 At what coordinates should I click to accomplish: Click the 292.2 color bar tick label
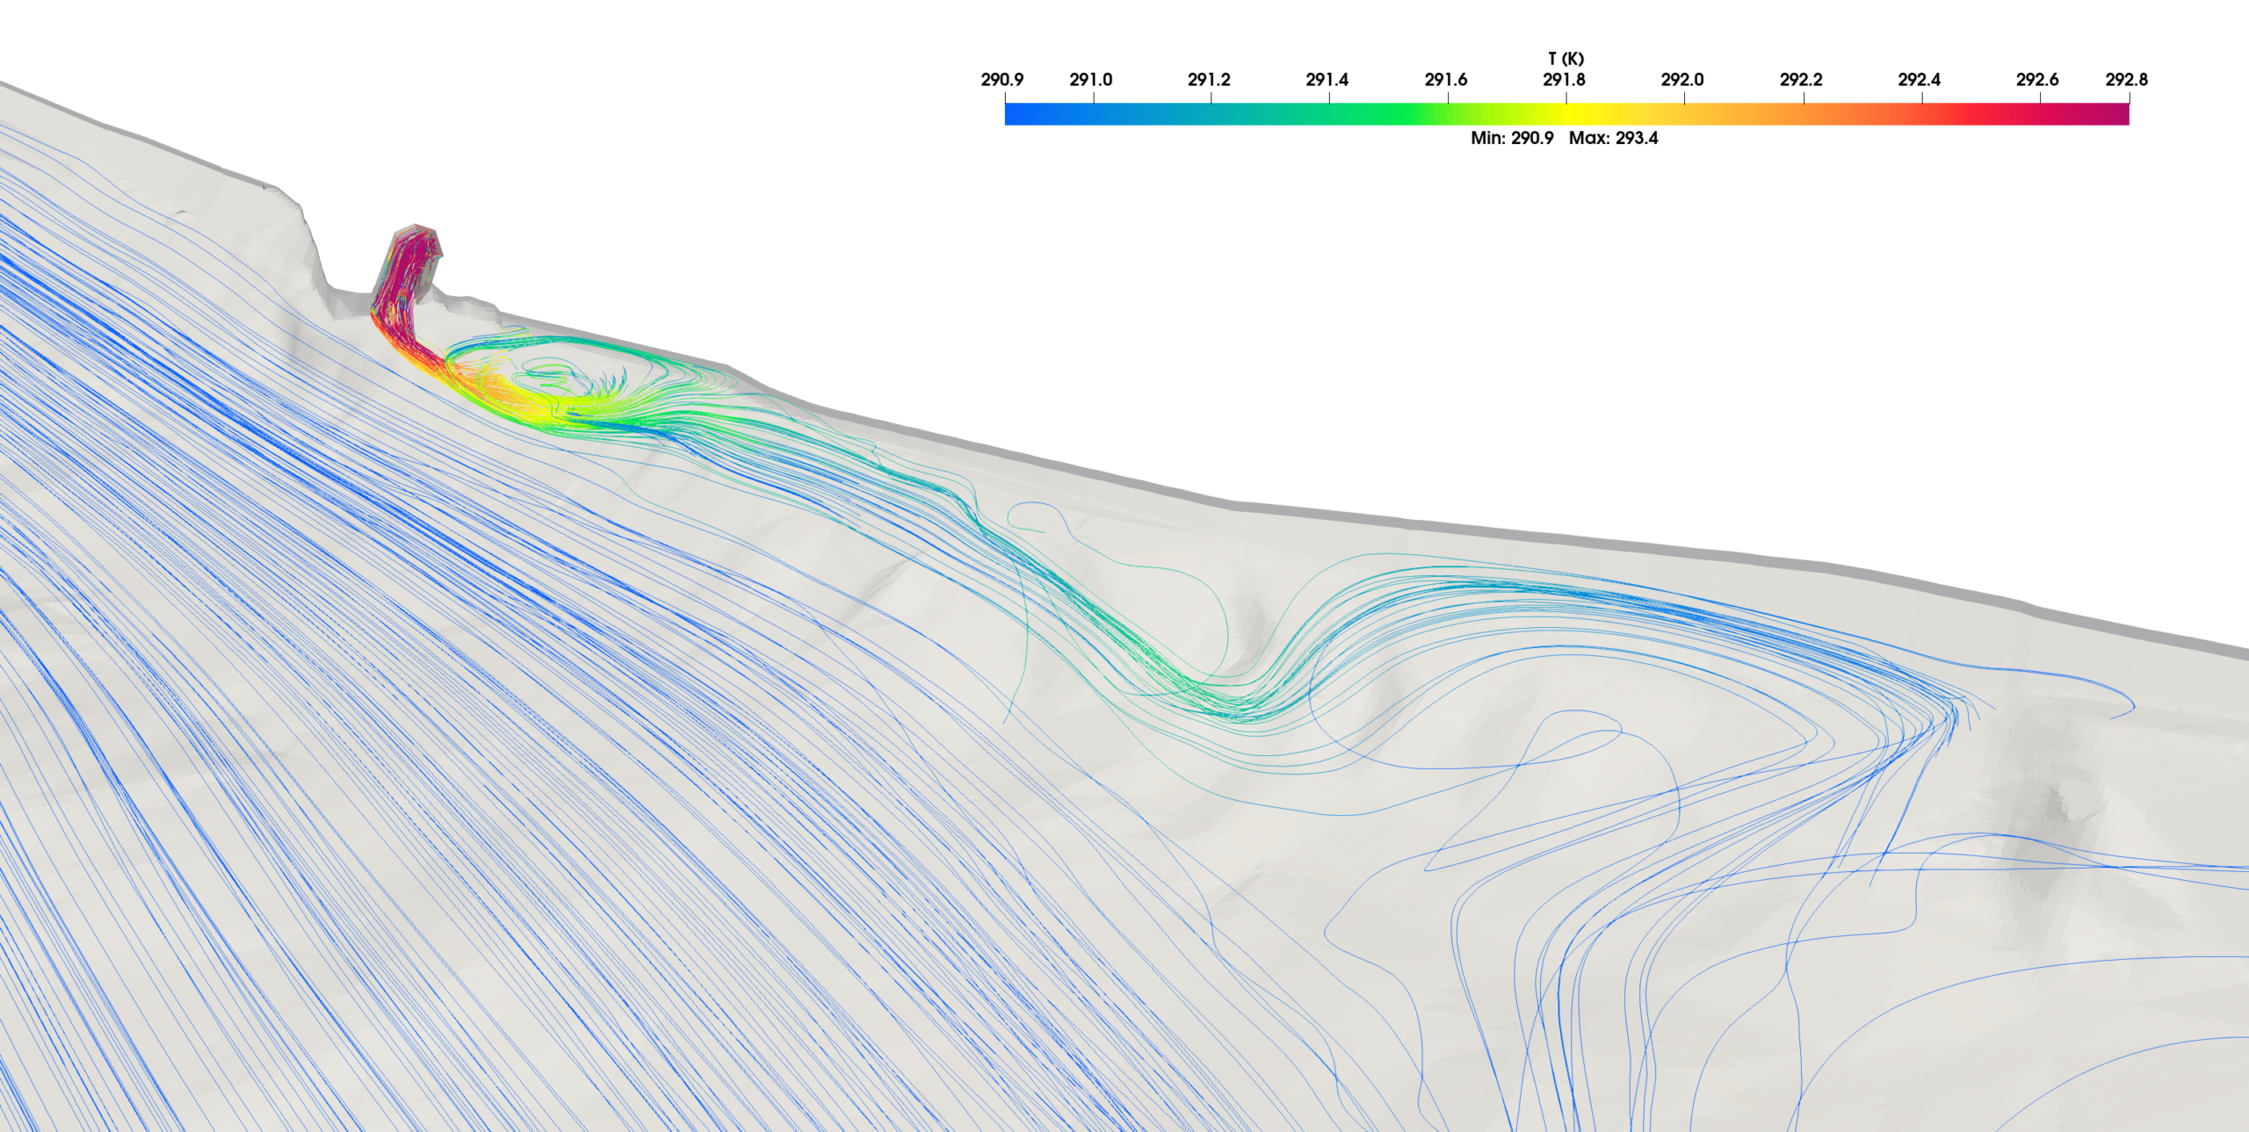click(1801, 80)
